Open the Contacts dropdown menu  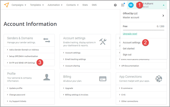pos(72,5)
